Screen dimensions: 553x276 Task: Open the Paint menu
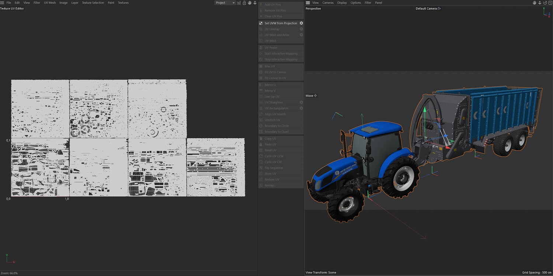pyautogui.click(x=111, y=3)
